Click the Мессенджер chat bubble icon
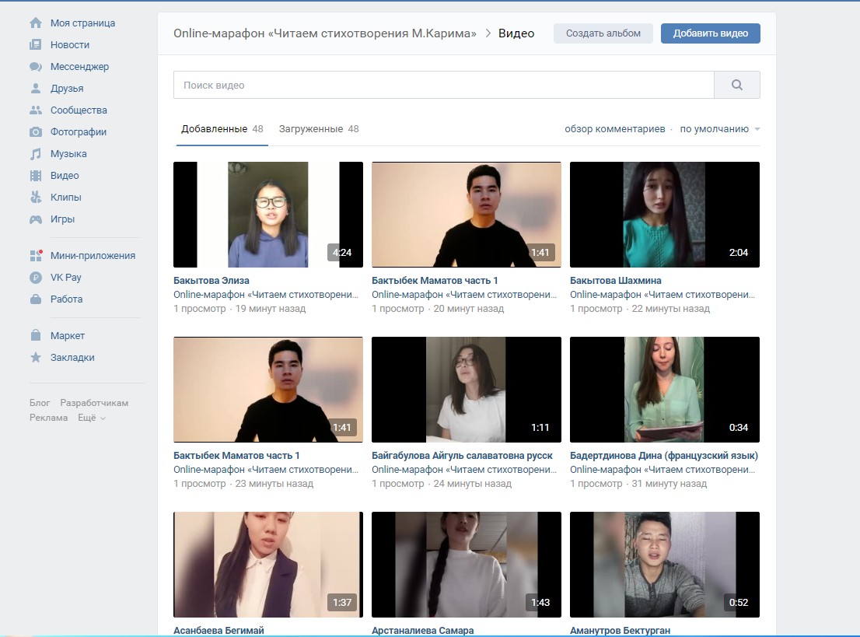Image resolution: width=860 pixels, height=637 pixels. click(x=36, y=67)
